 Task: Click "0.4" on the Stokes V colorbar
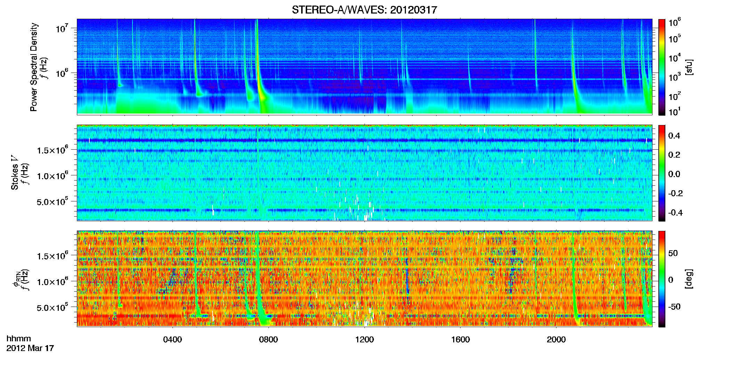pos(674,136)
